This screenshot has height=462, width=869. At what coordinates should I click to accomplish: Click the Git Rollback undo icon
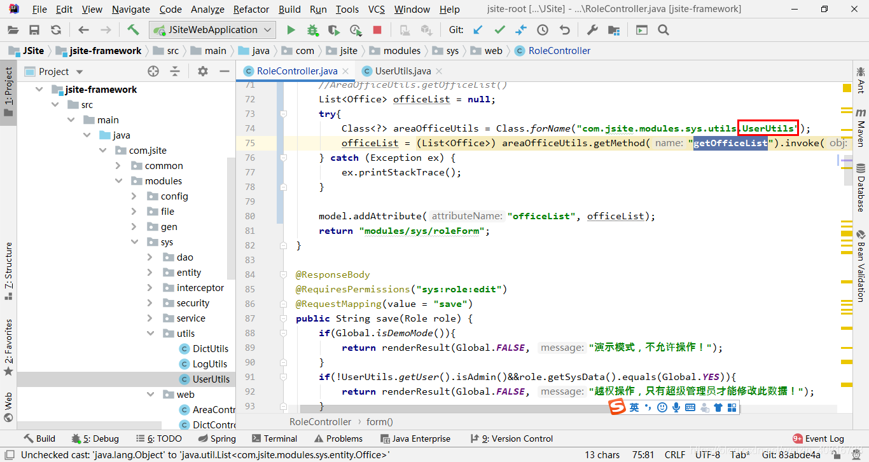(564, 30)
